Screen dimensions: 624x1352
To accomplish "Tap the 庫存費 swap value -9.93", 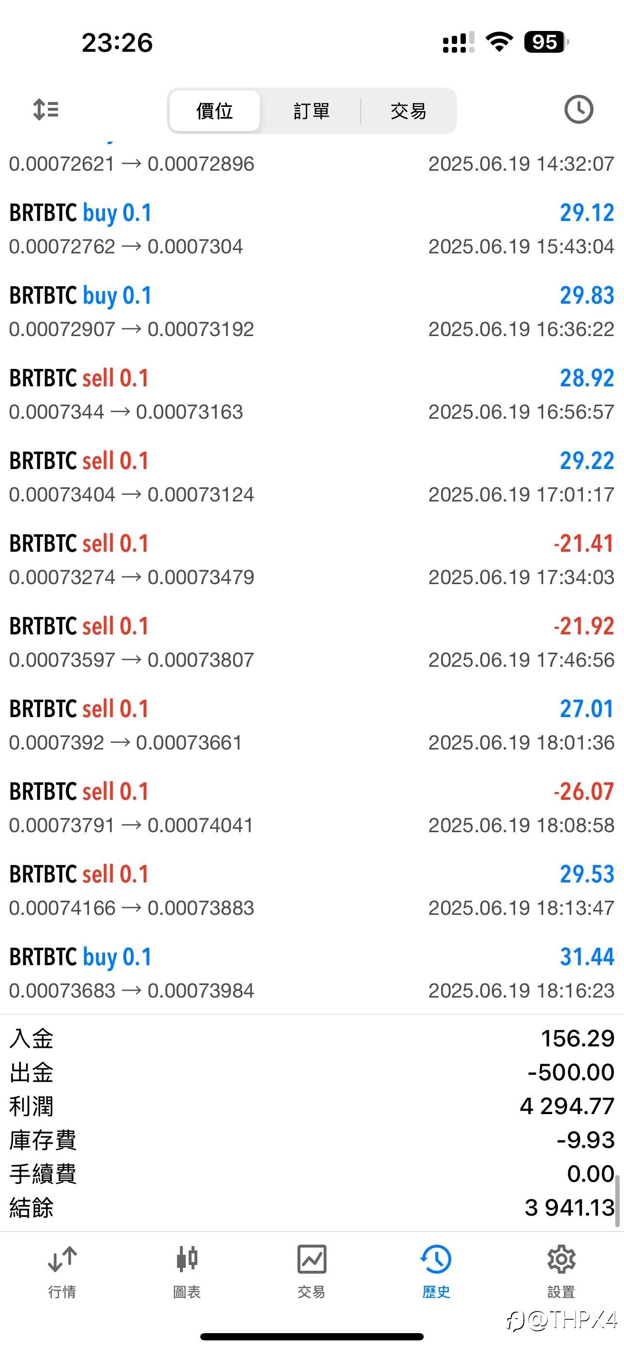I will 585,1139.
